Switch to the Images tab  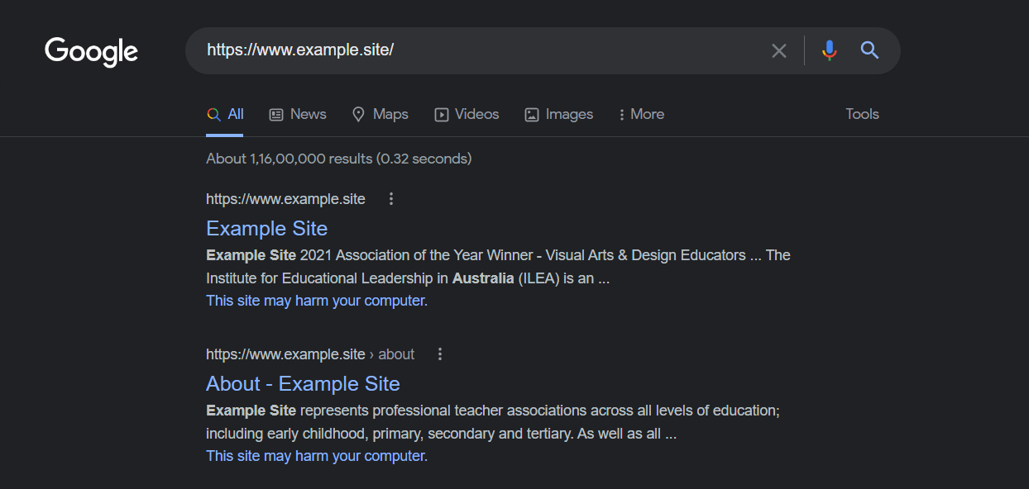click(559, 115)
